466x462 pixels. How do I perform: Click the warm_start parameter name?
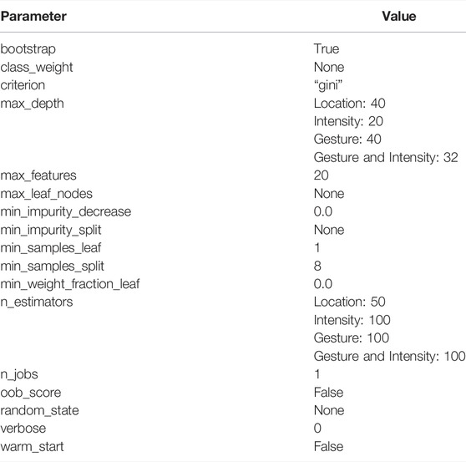click(32, 446)
